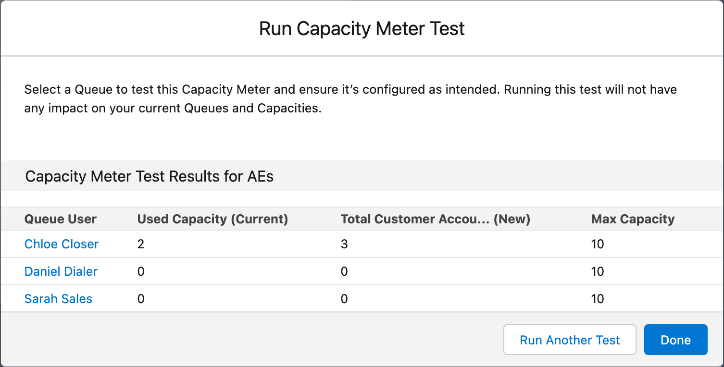Click Daniel Dialer's max capacity value
This screenshot has height=367, width=724.
[598, 271]
